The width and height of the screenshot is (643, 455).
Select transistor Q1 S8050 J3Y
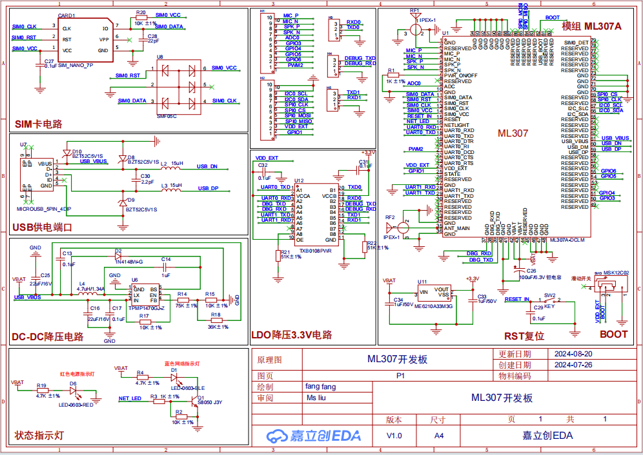(x=194, y=402)
